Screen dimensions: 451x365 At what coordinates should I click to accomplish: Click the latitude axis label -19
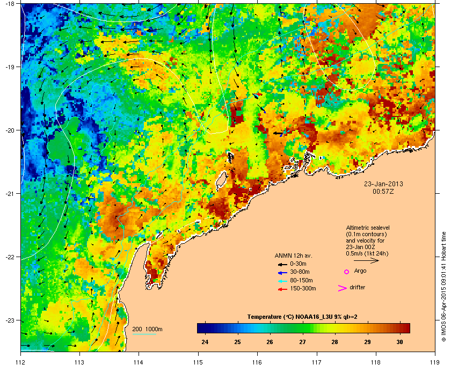pyautogui.click(x=9, y=67)
